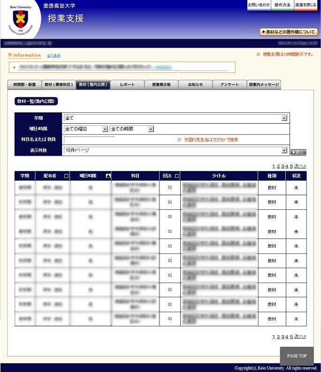Go to 次へ page link at top
321x372 pixels.
[x=300, y=166]
